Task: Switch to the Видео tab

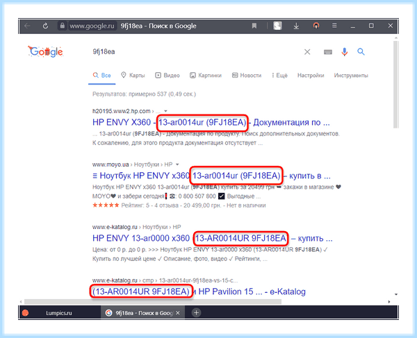Action: pyautogui.click(x=167, y=76)
